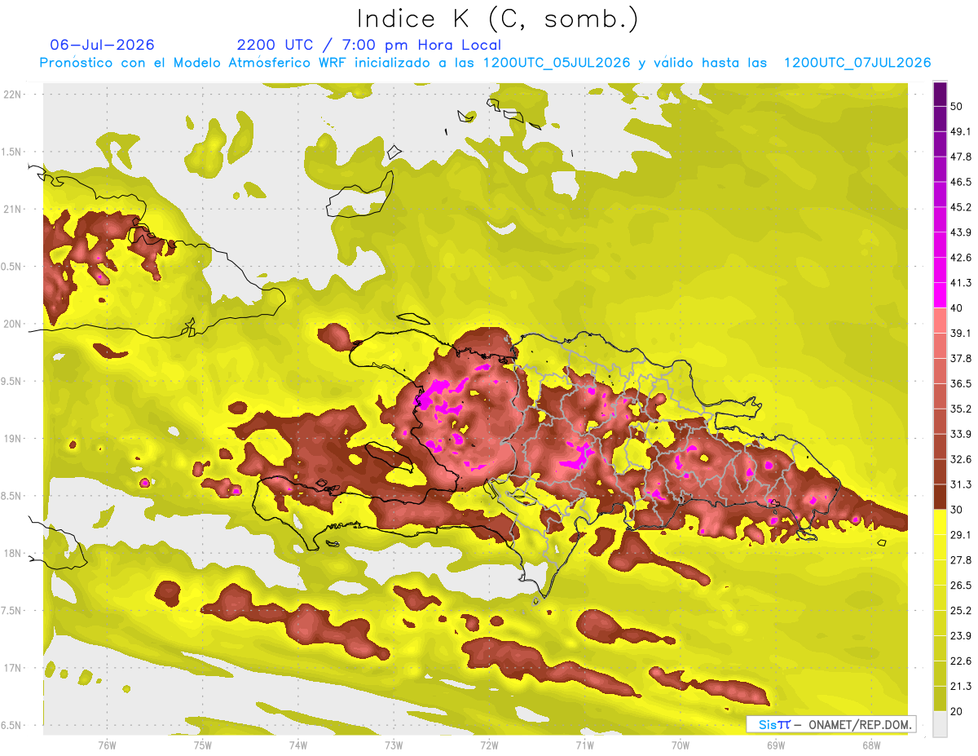The image size is (978, 756).
Task: Click the legend value '31.3'
Action: point(960,484)
